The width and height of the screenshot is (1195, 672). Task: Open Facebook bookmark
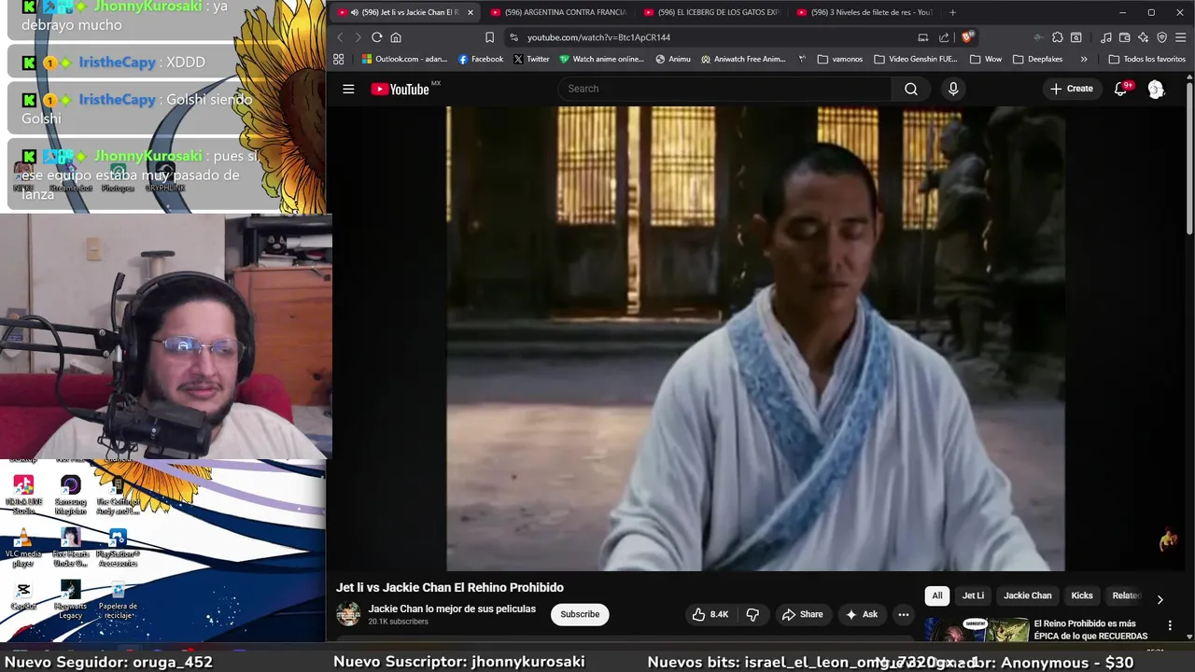point(481,59)
